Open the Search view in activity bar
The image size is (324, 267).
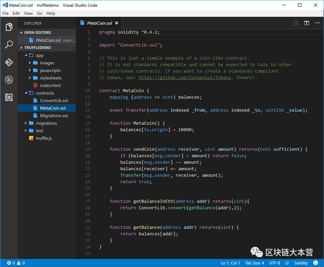click(x=9, y=44)
